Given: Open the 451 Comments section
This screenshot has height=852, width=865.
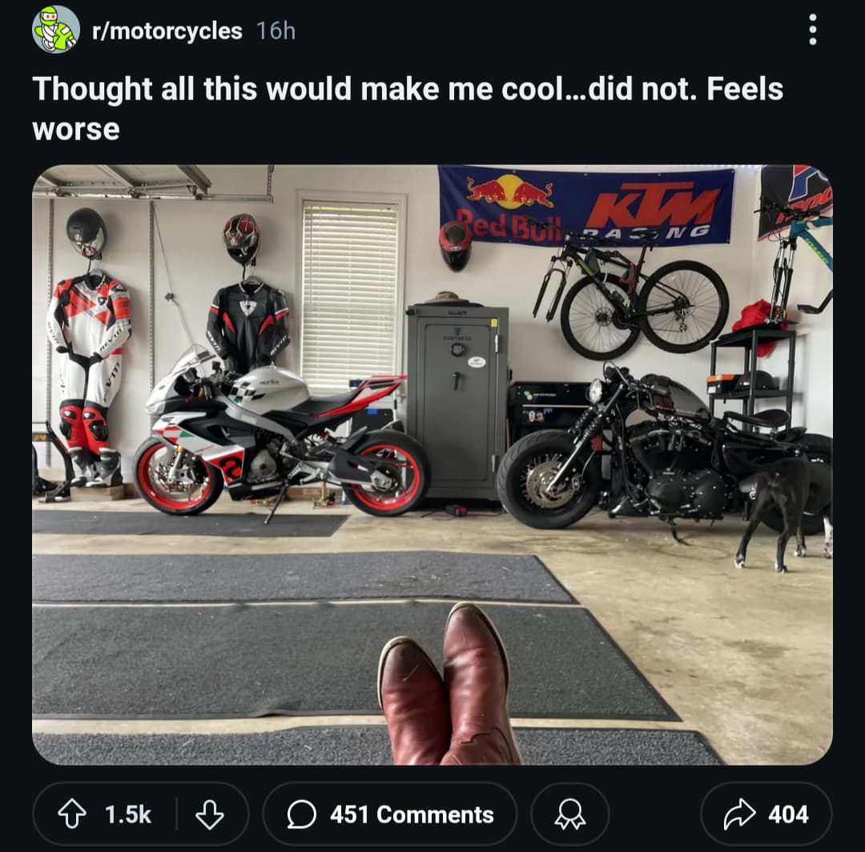Looking at the screenshot, I should tap(390, 814).
